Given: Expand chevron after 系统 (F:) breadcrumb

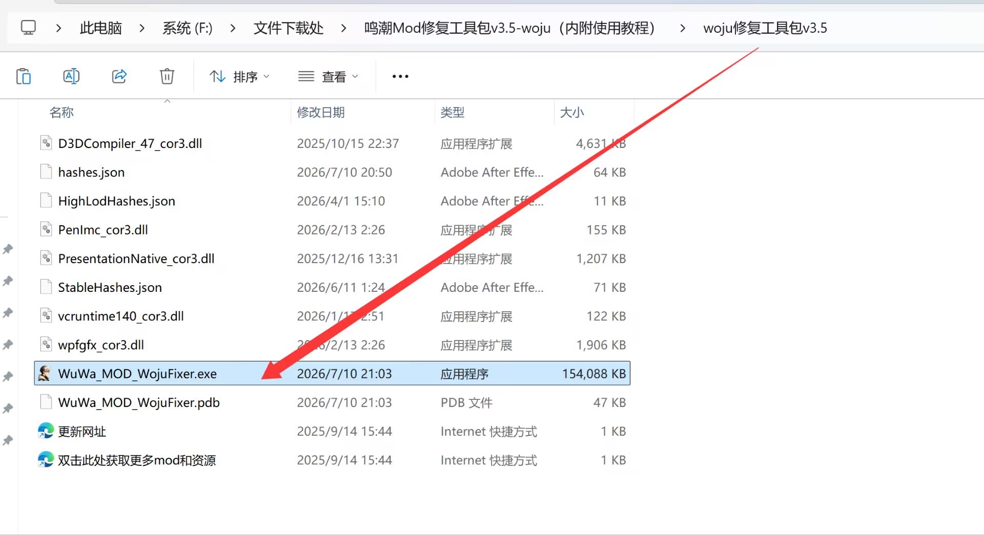Looking at the screenshot, I should click(x=233, y=28).
